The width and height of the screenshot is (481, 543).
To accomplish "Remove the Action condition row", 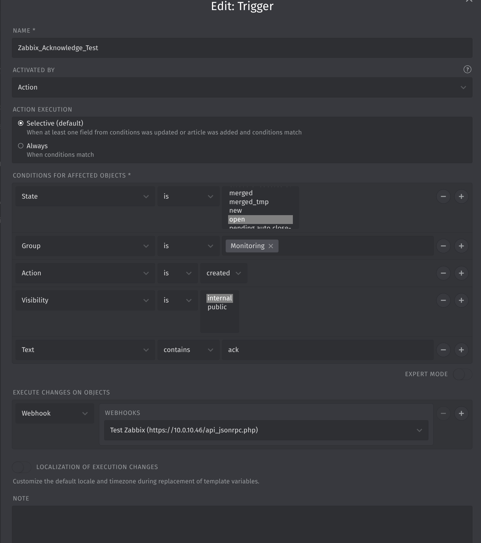I will pyautogui.click(x=443, y=273).
